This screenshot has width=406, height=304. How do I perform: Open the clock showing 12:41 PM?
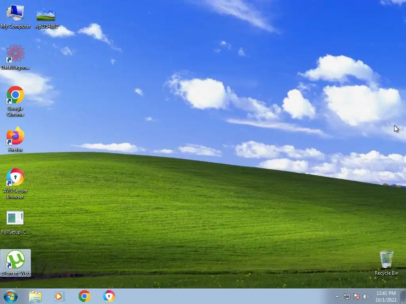(x=386, y=296)
